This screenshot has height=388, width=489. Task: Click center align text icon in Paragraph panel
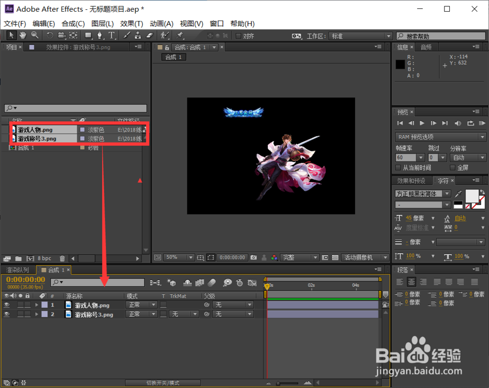click(x=411, y=282)
